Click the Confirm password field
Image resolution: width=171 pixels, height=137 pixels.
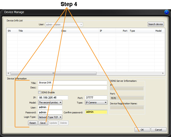(x=96, y=112)
